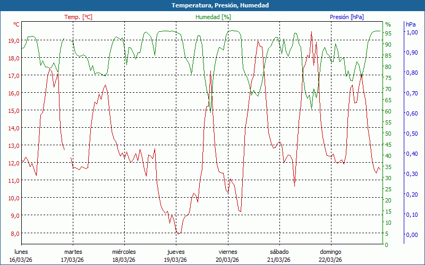Image resolution: width=425 pixels, height=265 pixels.
Task: Click the 19,0 temperature axis tick
Action: [x=13, y=40]
